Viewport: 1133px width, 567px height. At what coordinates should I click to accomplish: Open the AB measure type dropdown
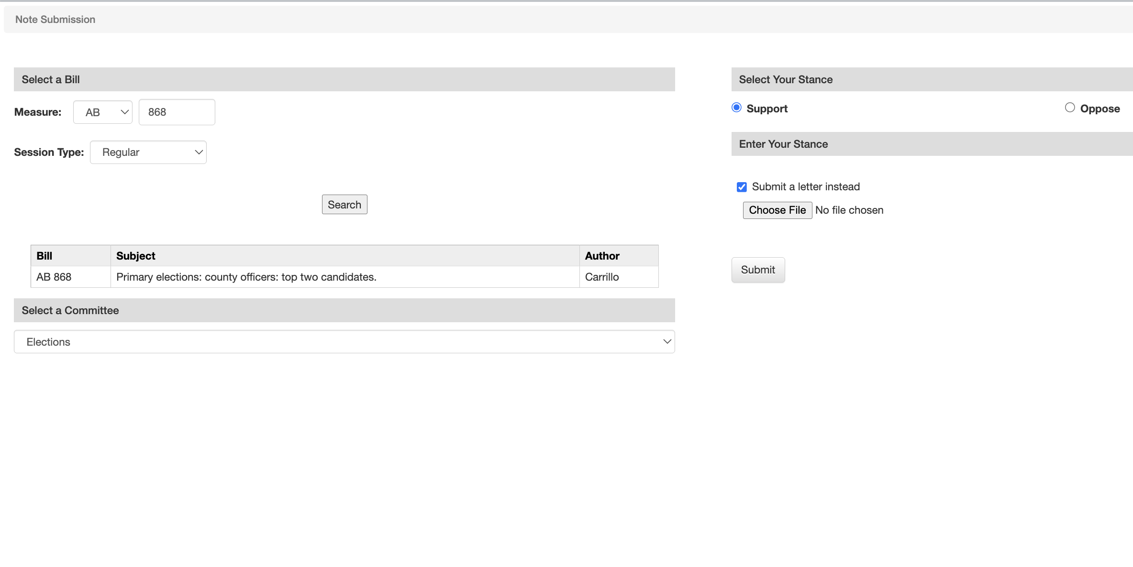(x=103, y=112)
